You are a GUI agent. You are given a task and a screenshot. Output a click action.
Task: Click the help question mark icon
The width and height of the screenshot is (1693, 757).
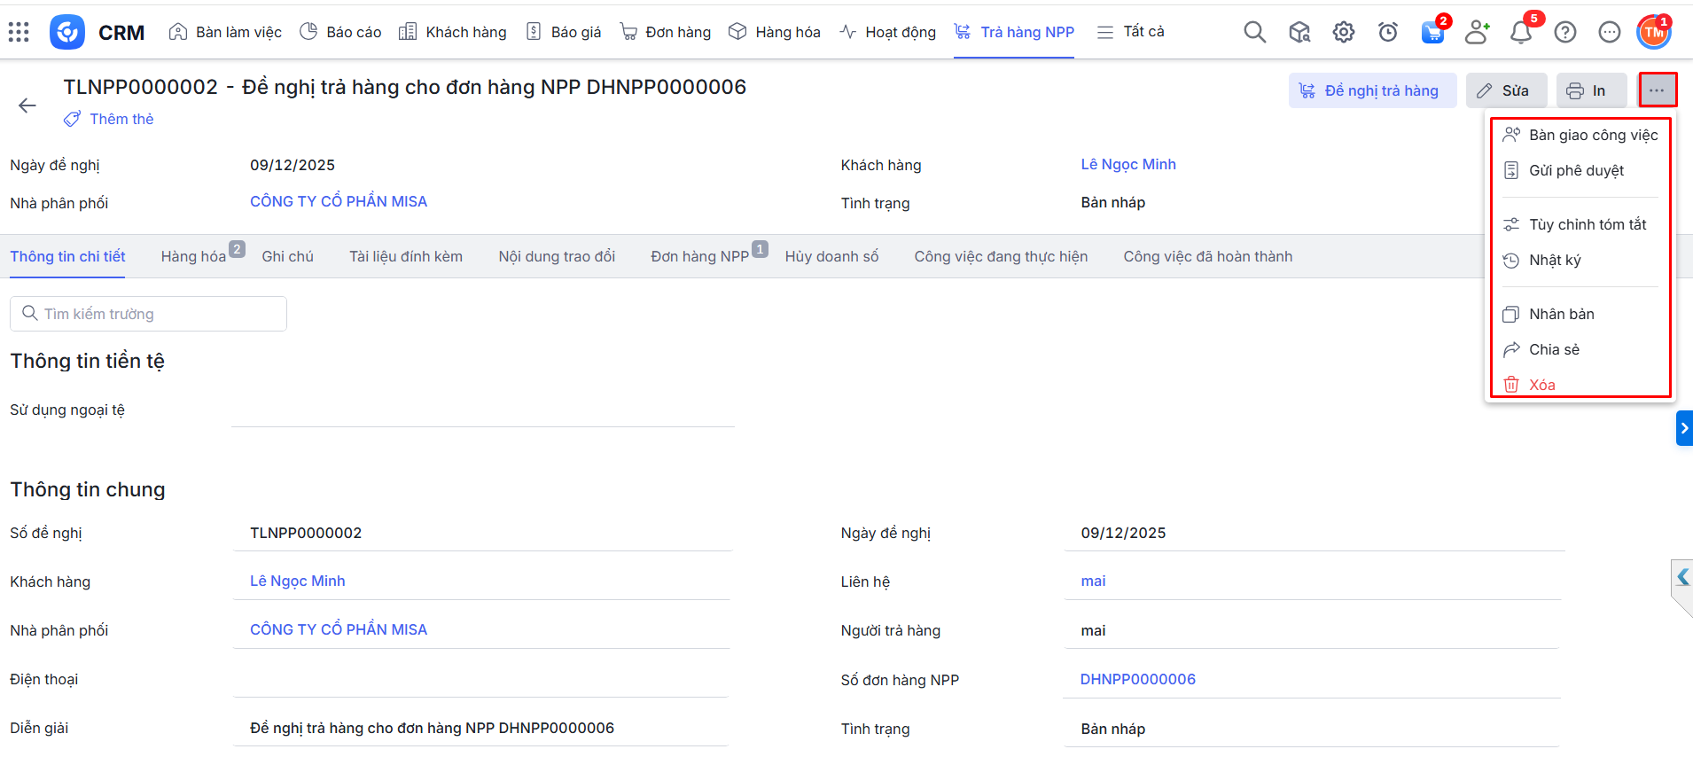point(1565,32)
